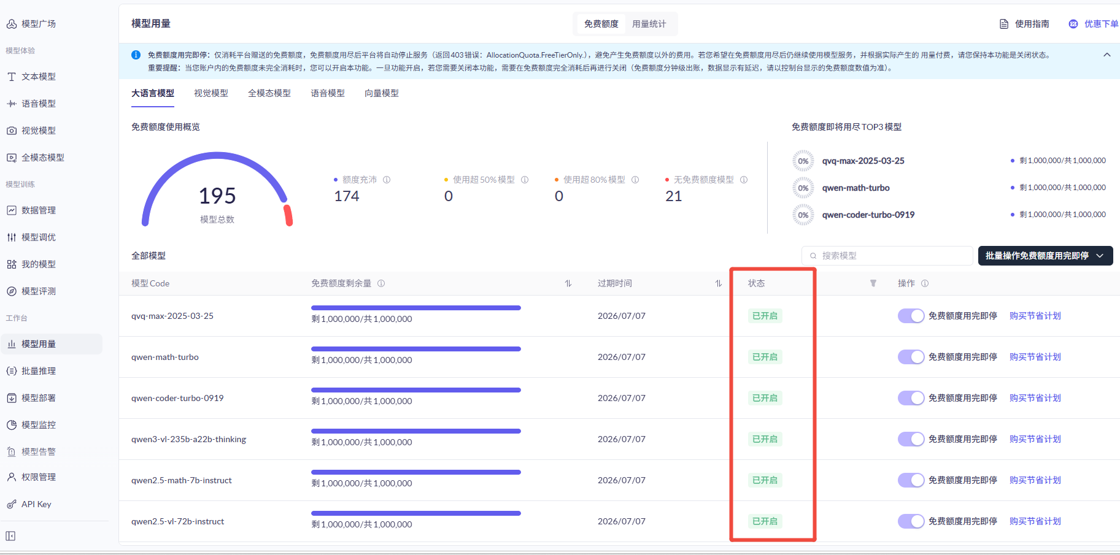
Task: Disable 免费额度用完即停 for qwen2.5-vl-72b-instruct
Action: tap(911, 521)
